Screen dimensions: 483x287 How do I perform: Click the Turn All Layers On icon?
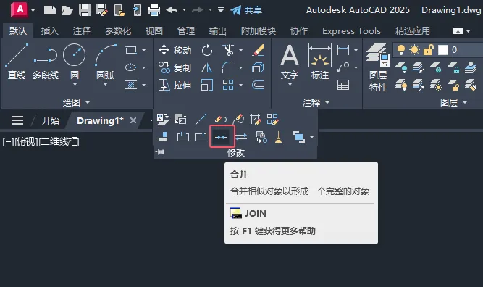(x=401, y=85)
